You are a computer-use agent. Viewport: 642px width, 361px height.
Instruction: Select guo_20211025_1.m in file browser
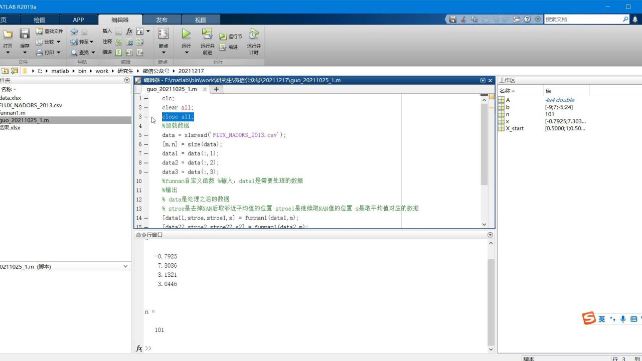click(x=65, y=120)
